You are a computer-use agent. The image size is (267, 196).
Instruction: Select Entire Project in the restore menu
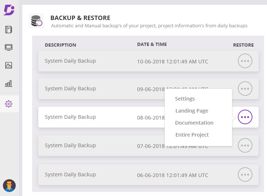[x=192, y=135]
